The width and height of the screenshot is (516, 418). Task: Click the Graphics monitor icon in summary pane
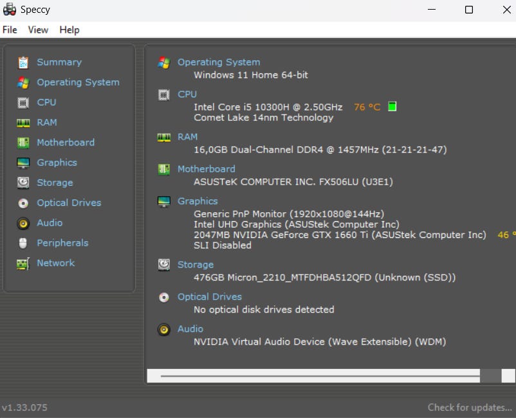pyautogui.click(x=164, y=201)
